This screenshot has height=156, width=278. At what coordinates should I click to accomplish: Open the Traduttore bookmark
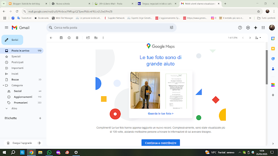click(24, 18)
